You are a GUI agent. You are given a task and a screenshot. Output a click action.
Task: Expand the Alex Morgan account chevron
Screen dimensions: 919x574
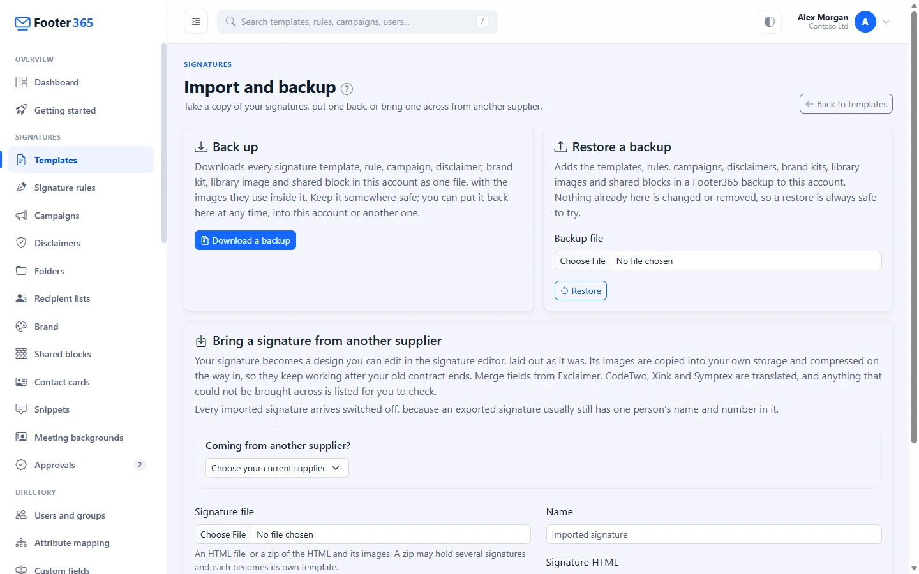tap(886, 22)
